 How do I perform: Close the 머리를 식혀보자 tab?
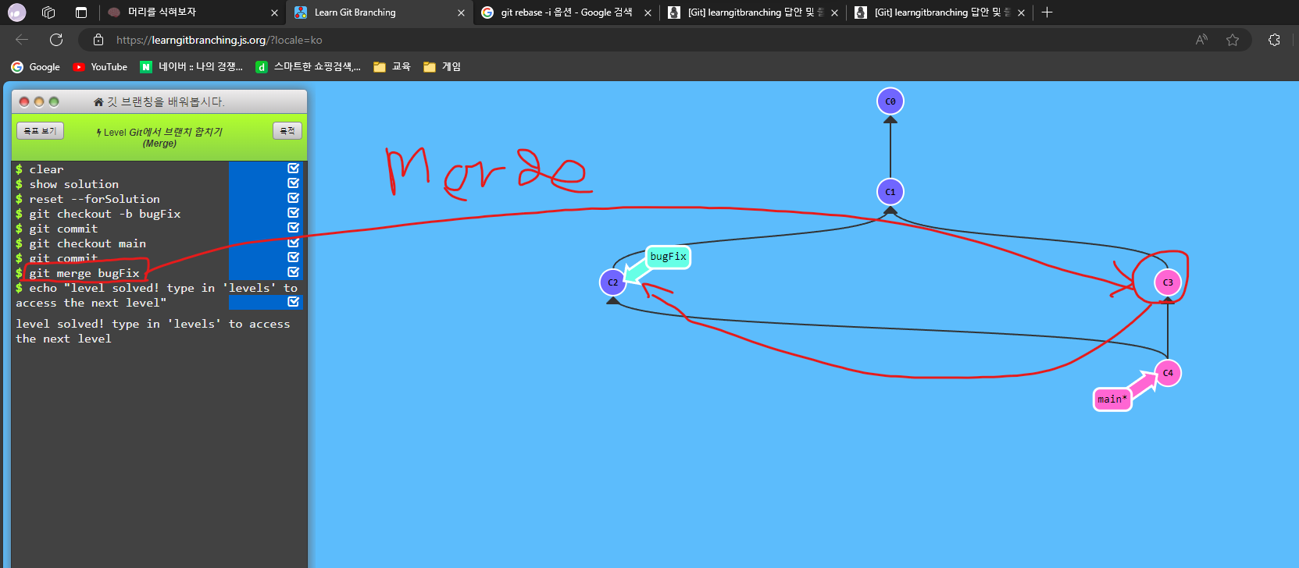274,12
